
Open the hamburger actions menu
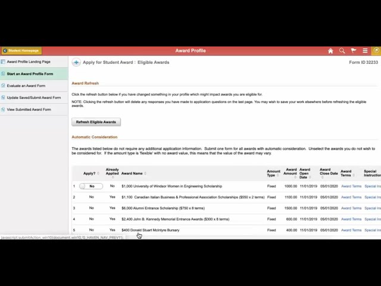click(x=365, y=51)
